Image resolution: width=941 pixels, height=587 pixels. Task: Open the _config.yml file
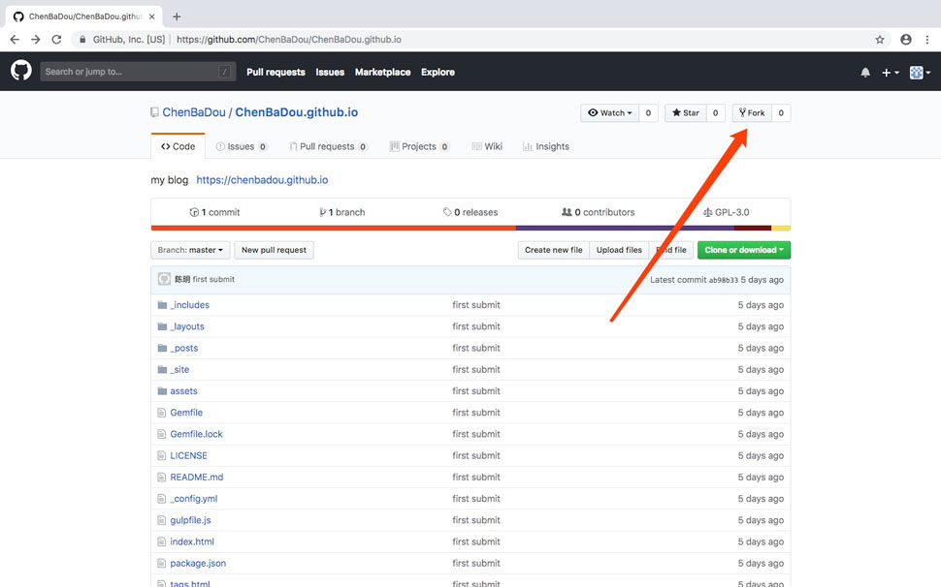pos(194,499)
